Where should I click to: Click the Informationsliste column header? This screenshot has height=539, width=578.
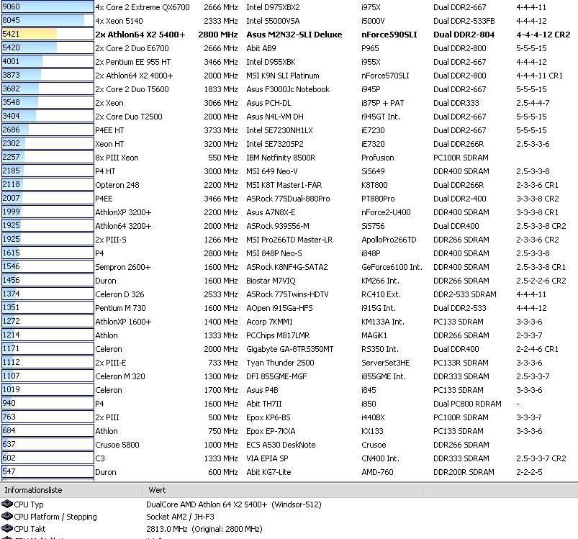click(71, 490)
